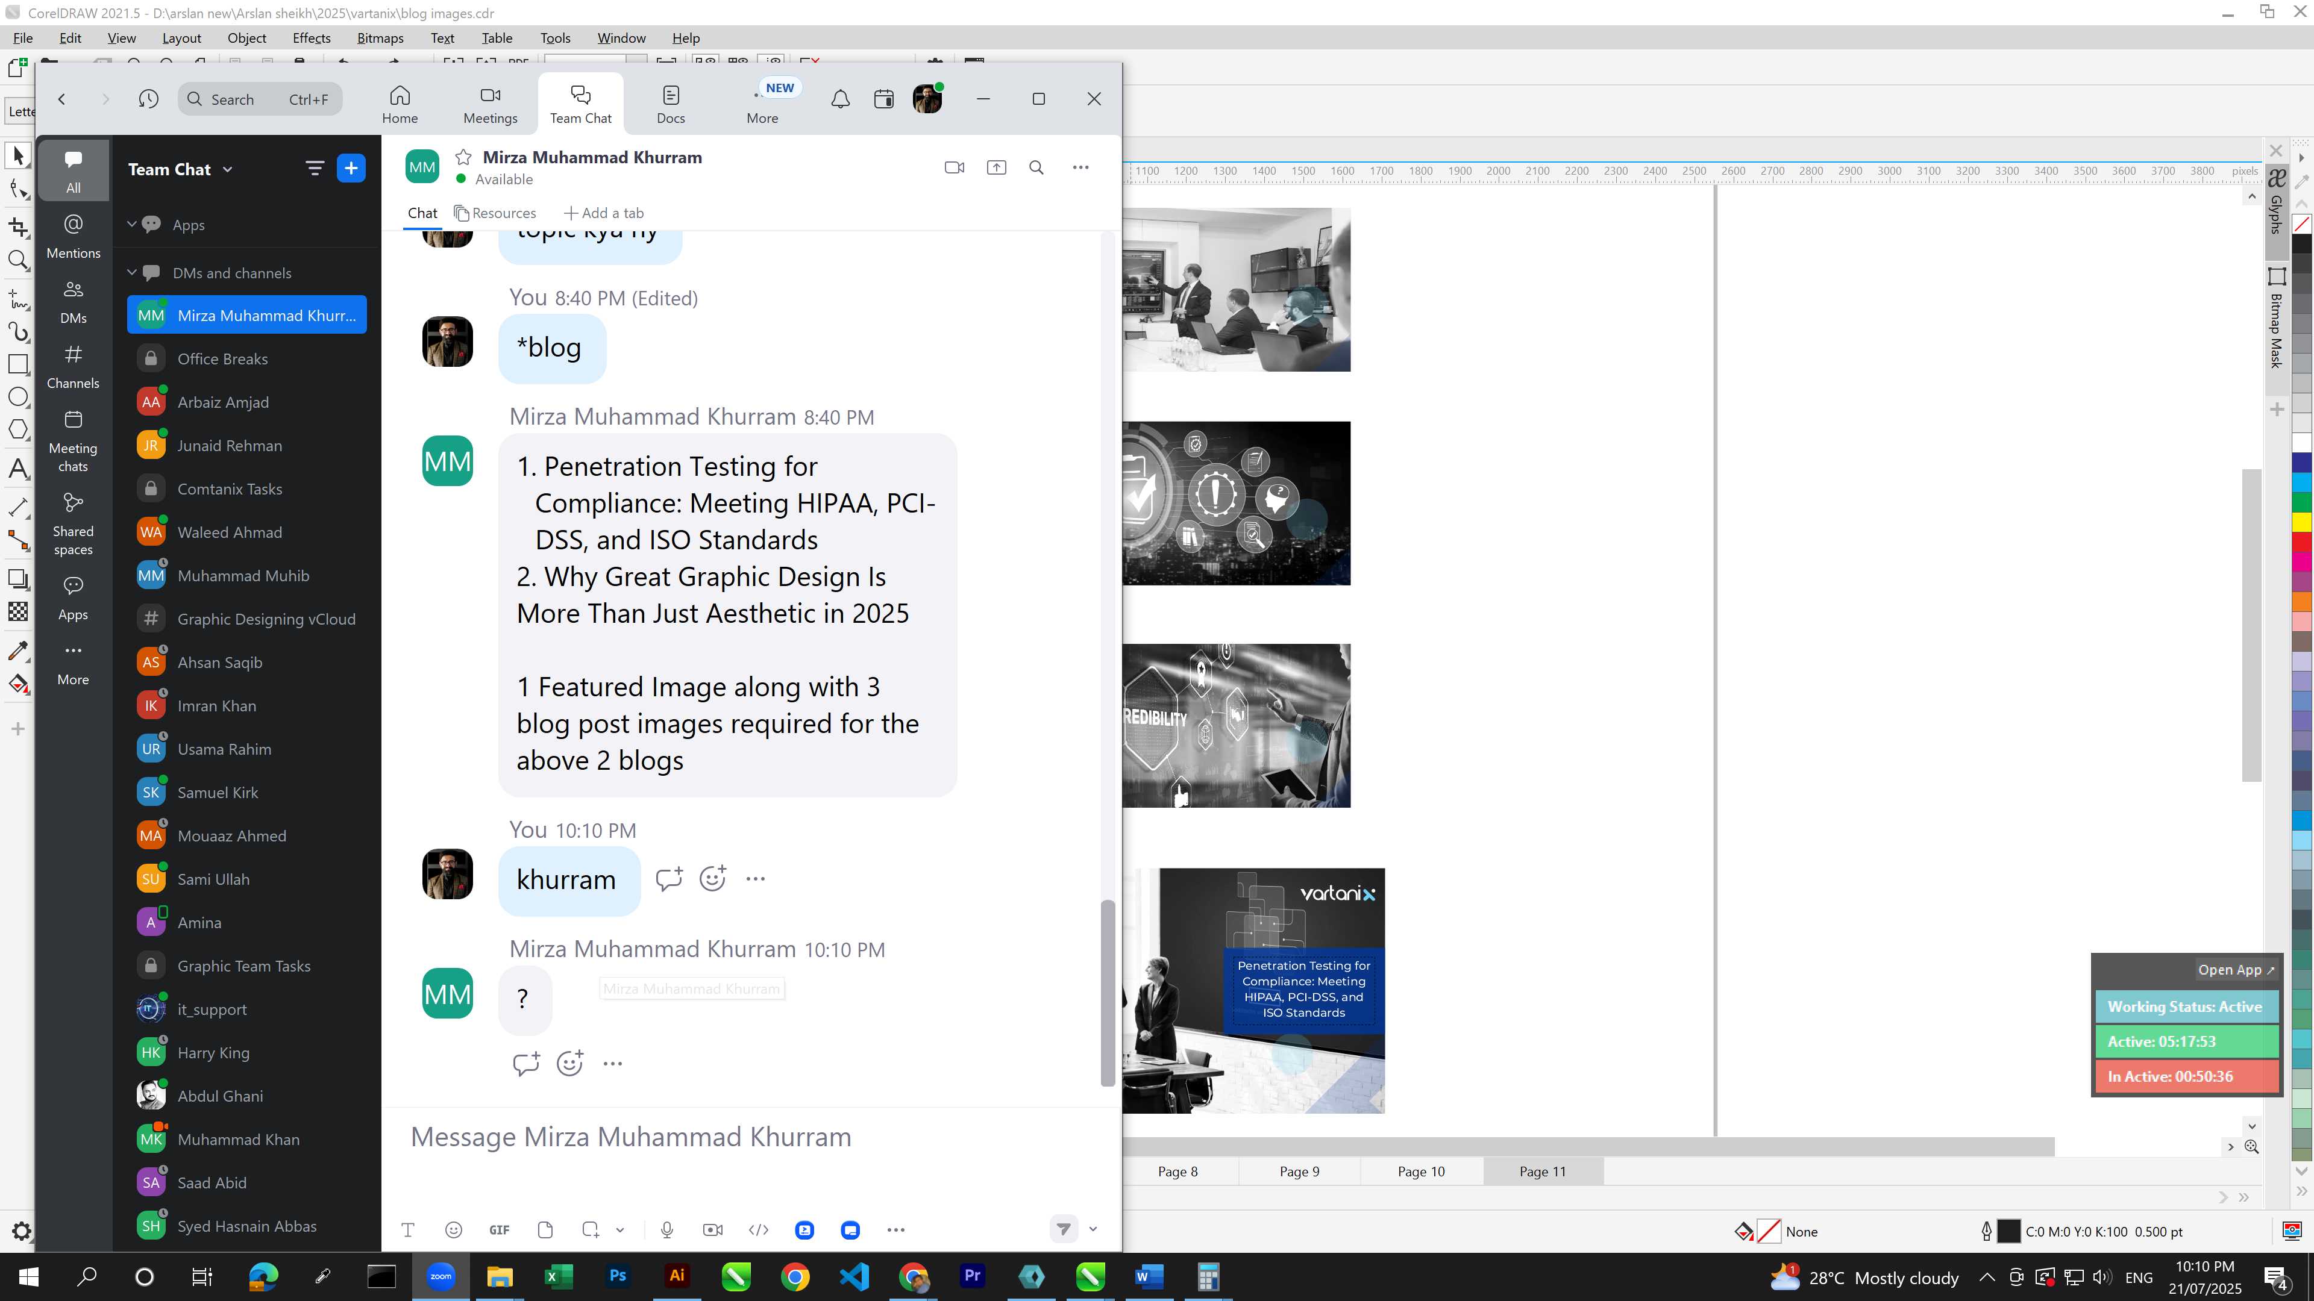This screenshot has height=1301, width=2314.
Task: Open Graphic Designing vCloud channel
Action: point(247,619)
